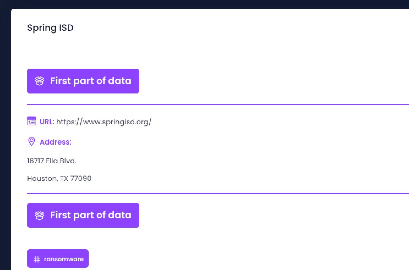Click the hash icon in the ransomware tag

tap(37, 259)
